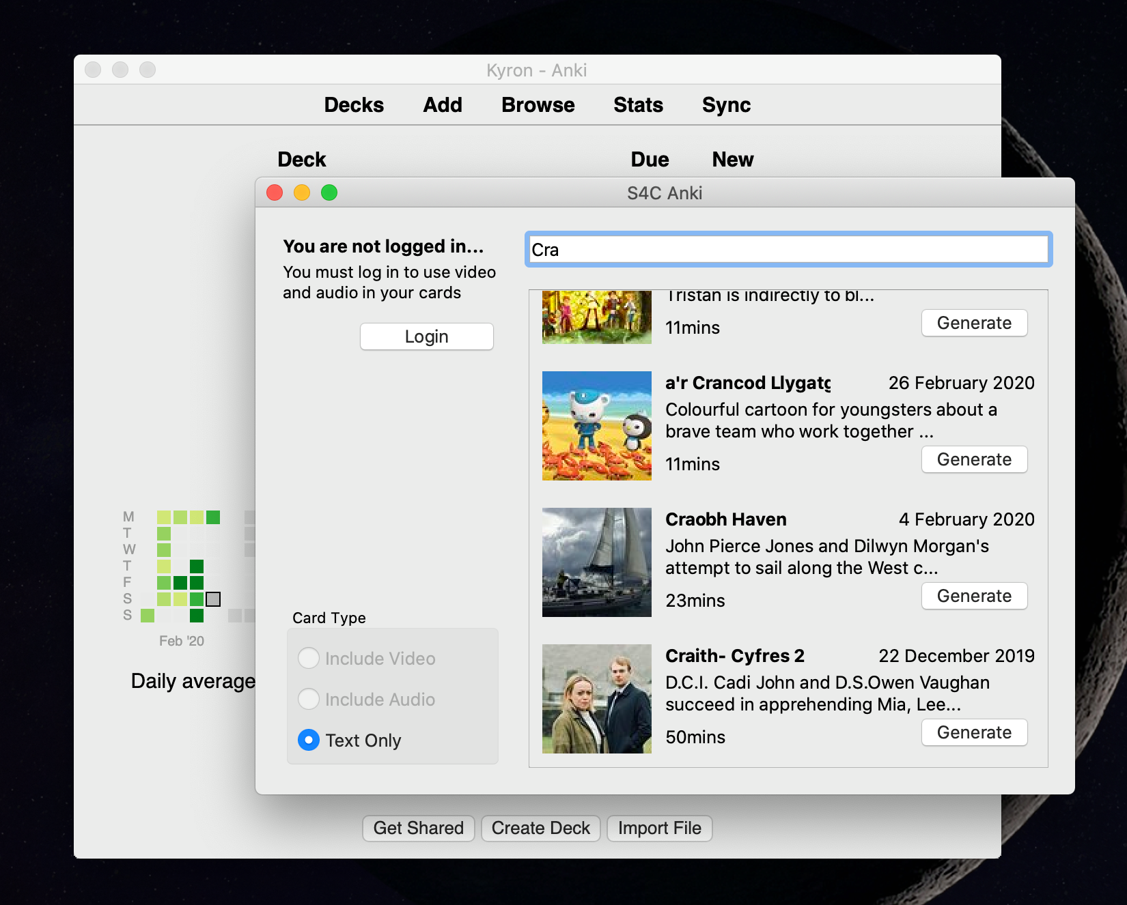Open Add in Anki main window
The height and width of the screenshot is (905, 1127).
click(x=443, y=105)
